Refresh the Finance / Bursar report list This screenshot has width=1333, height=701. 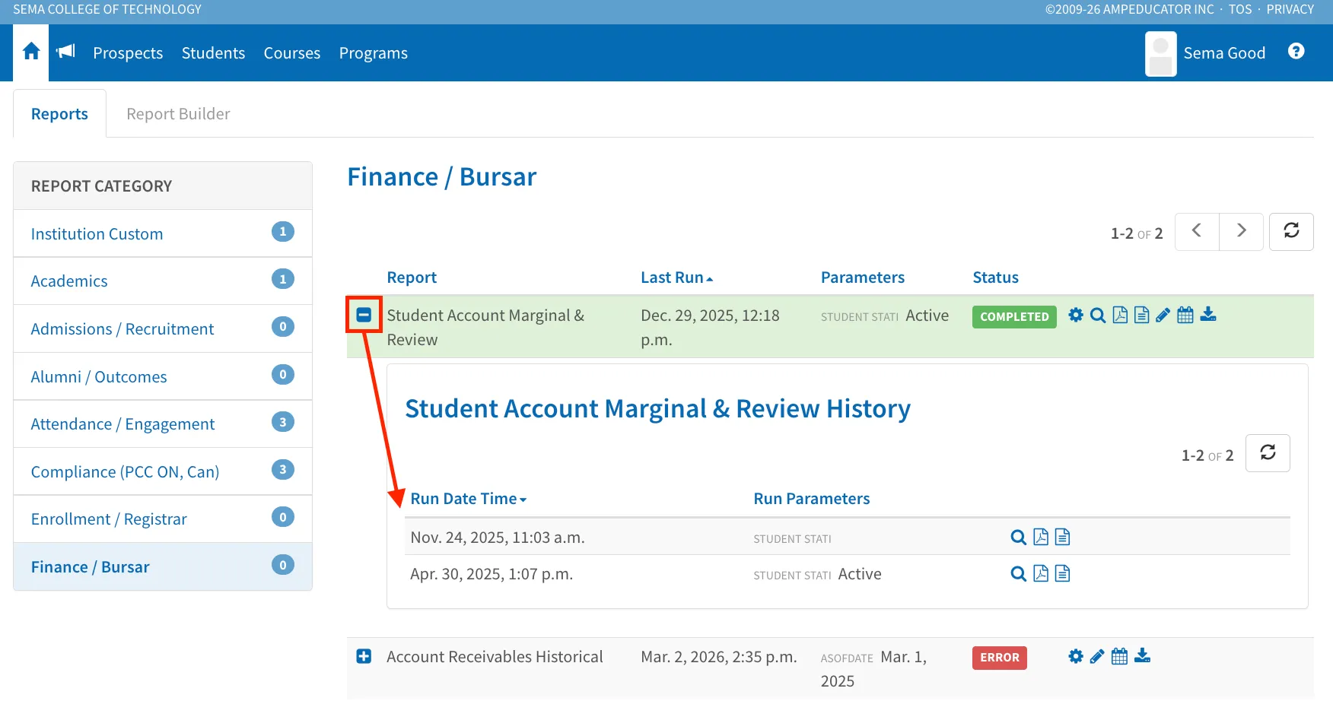point(1291,231)
